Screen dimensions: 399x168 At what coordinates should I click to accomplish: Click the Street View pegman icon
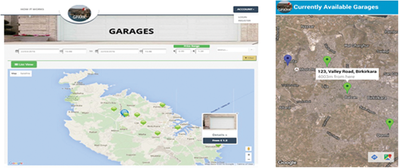click(249, 149)
